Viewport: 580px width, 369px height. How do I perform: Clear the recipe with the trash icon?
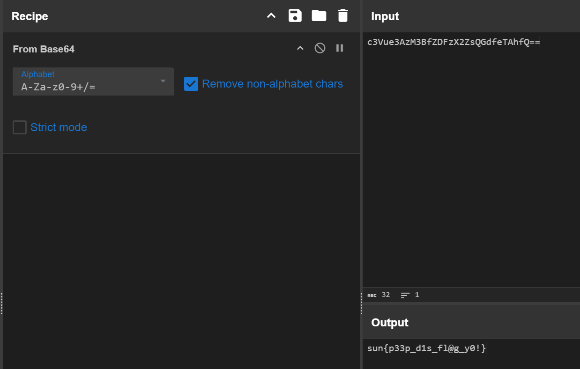point(343,16)
